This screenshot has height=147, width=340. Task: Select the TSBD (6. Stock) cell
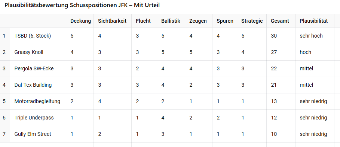click(x=38, y=36)
